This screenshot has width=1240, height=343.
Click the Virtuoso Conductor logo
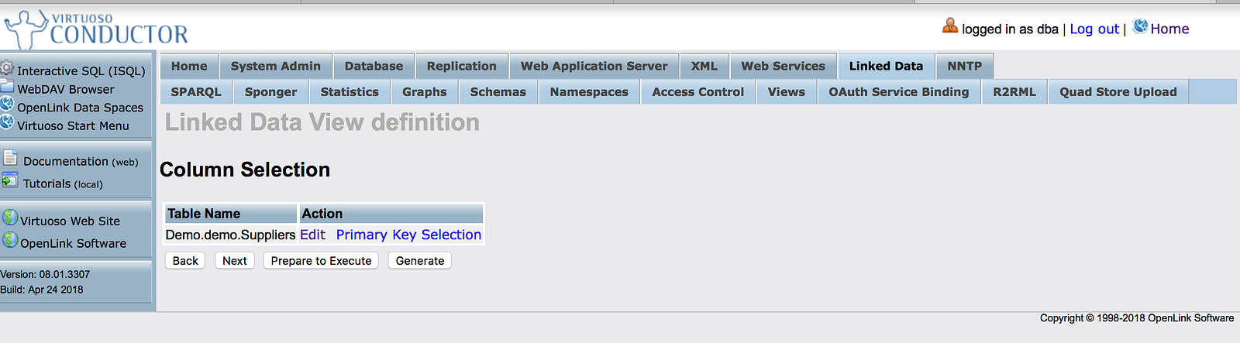[97, 29]
